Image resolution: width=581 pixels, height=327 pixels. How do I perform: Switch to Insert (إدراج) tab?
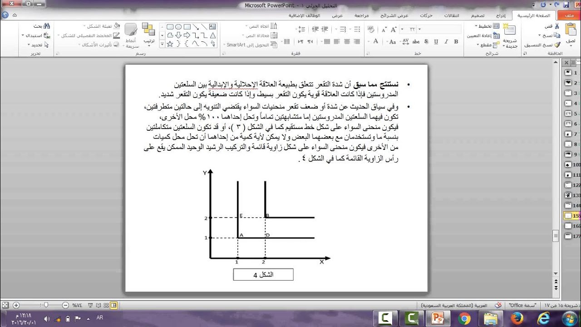click(501, 15)
